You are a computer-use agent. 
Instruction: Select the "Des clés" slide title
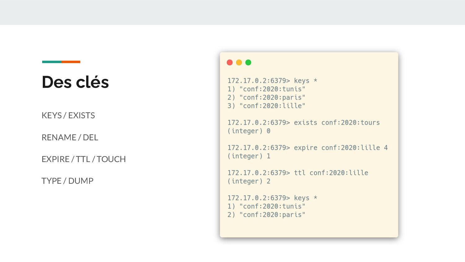tap(75, 82)
